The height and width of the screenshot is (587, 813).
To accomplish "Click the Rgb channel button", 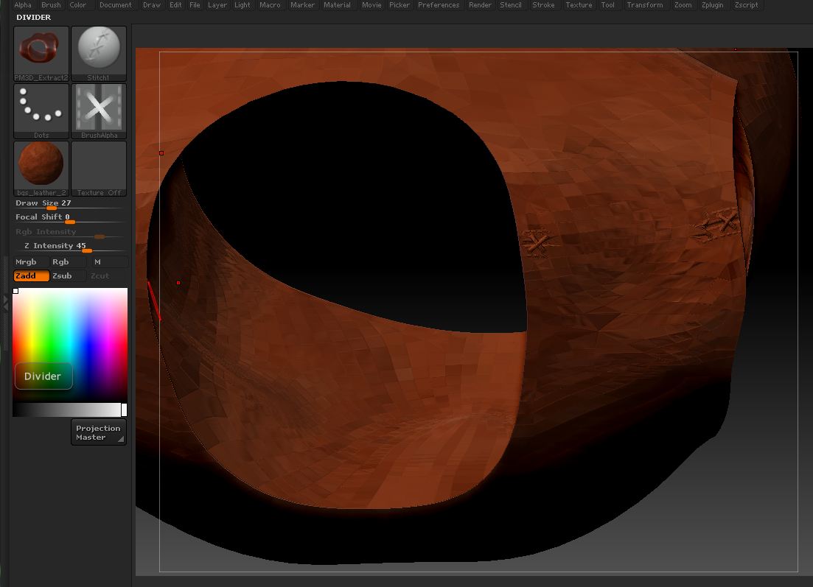I will click(67, 261).
